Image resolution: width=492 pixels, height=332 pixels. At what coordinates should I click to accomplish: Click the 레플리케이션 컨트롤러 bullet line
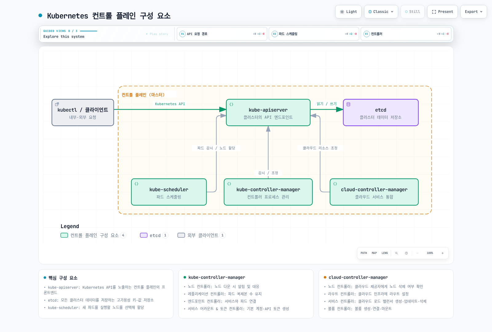(x=223, y=294)
